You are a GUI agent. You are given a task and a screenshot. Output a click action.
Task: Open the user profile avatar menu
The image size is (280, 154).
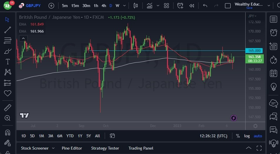click(7, 5)
